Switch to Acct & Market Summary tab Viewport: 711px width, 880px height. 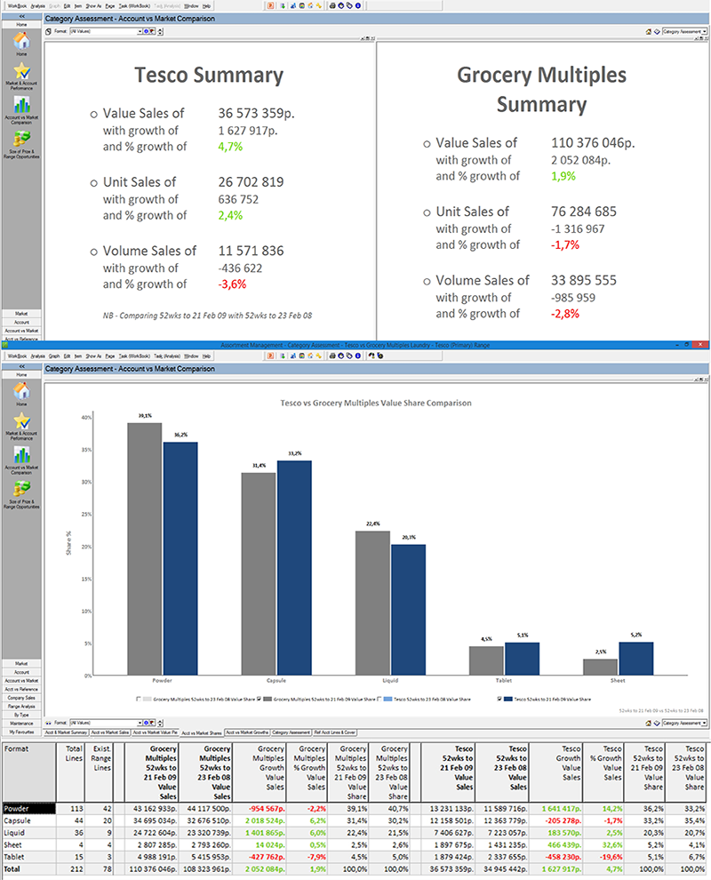point(67,732)
